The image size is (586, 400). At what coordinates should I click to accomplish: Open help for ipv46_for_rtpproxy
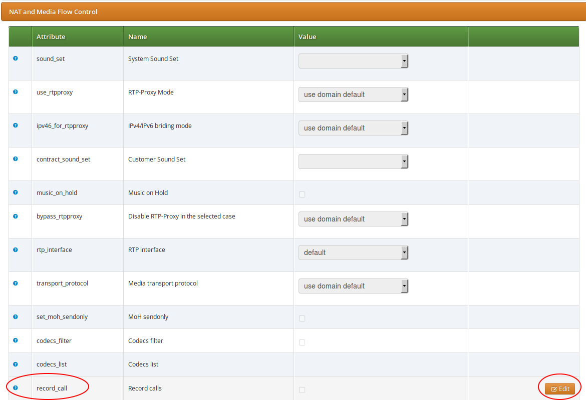pos(15,125)
